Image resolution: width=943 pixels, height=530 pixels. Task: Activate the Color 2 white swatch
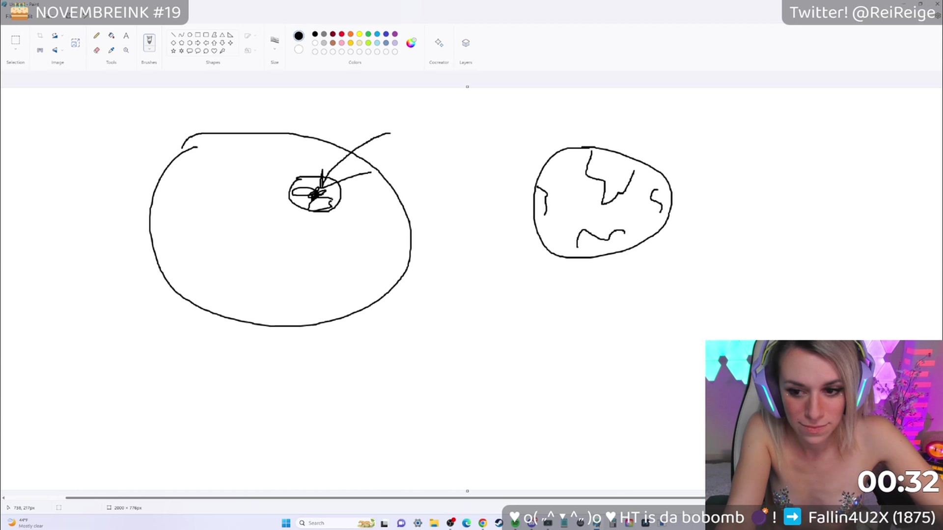(299, 49)
